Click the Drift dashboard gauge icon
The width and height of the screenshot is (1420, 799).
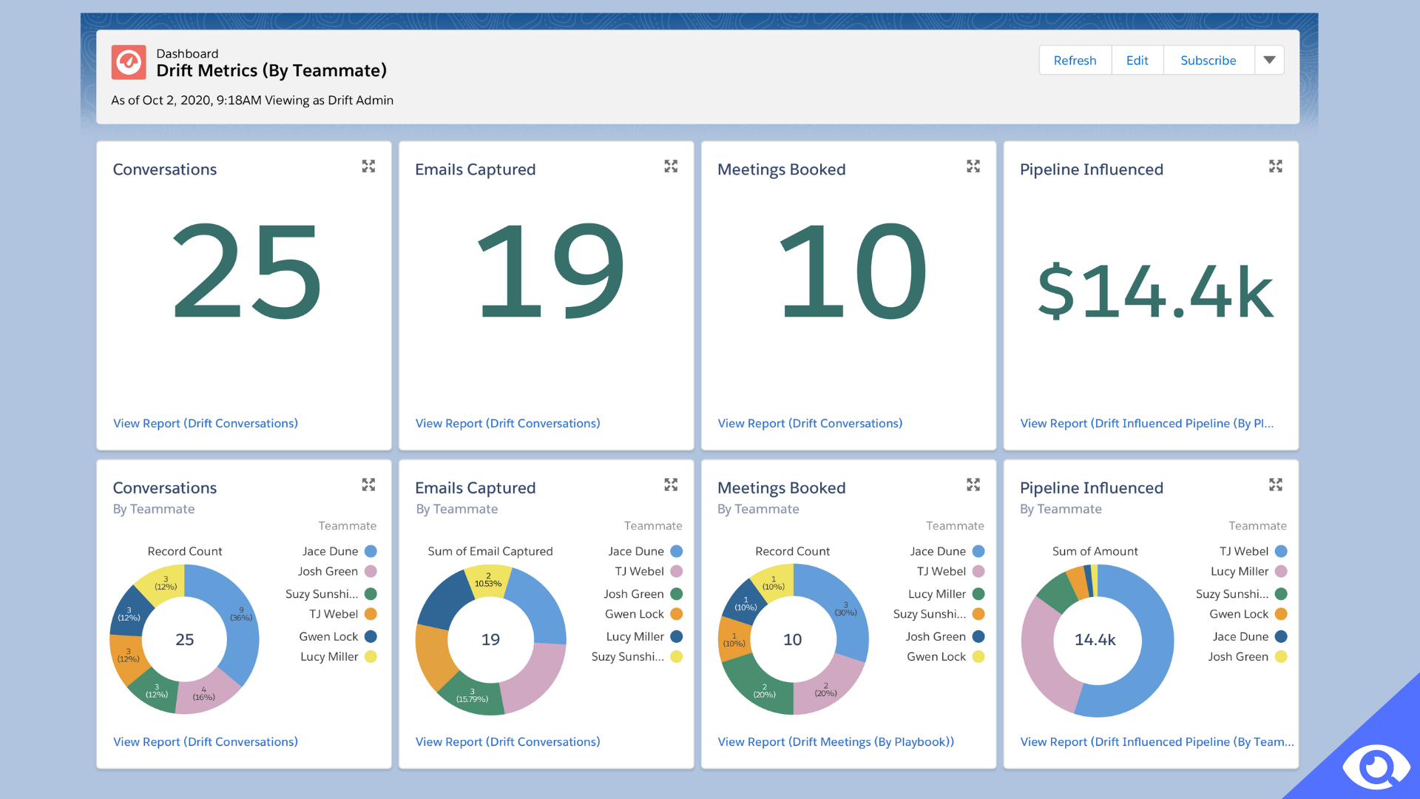pos(129,62)
